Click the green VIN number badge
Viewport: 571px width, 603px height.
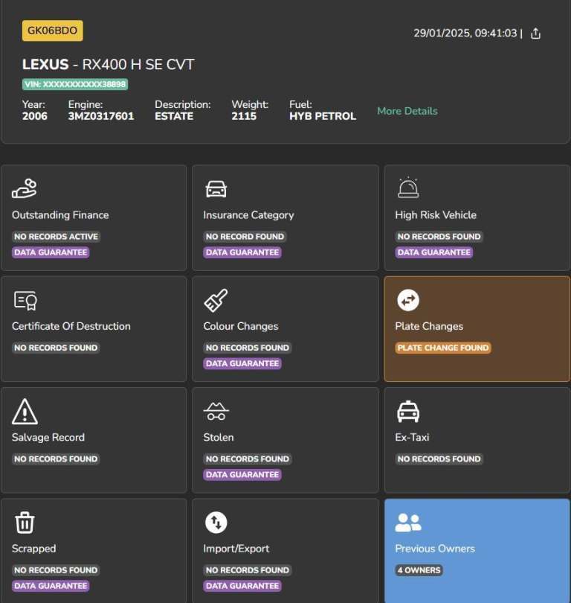tap(75, 84)
